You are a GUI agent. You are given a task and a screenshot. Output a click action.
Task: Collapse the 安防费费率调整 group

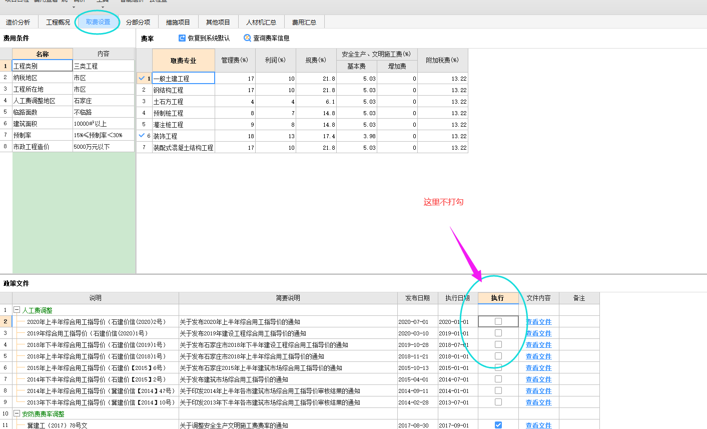(17, 413)
